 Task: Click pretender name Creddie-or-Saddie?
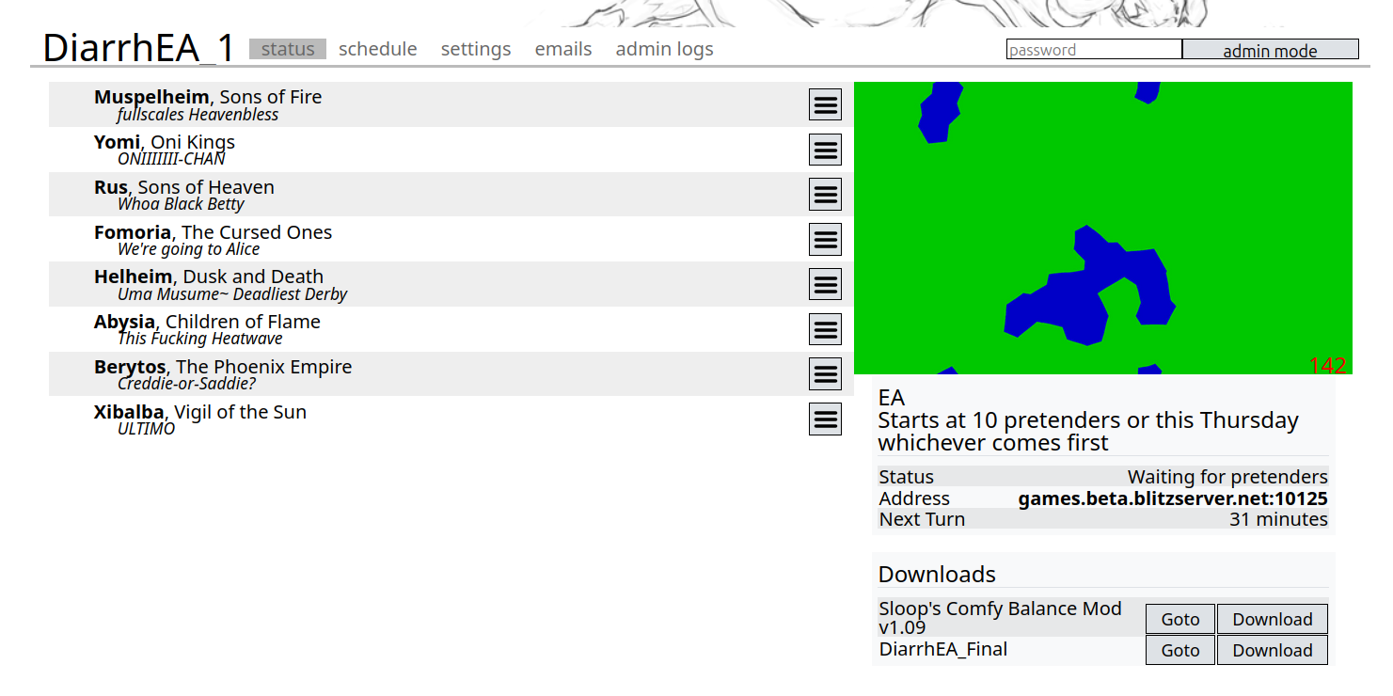point(187,384)
